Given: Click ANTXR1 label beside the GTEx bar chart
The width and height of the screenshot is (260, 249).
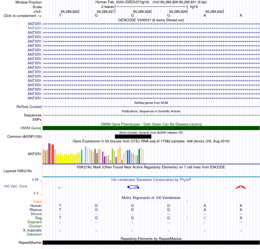Looking at the screenshot, I should 34,154.
